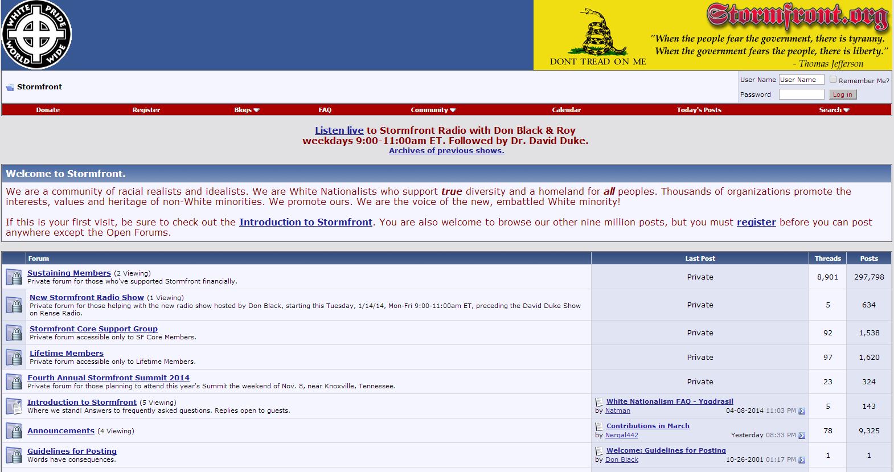Click the Posts column header

tap(869, 258)
